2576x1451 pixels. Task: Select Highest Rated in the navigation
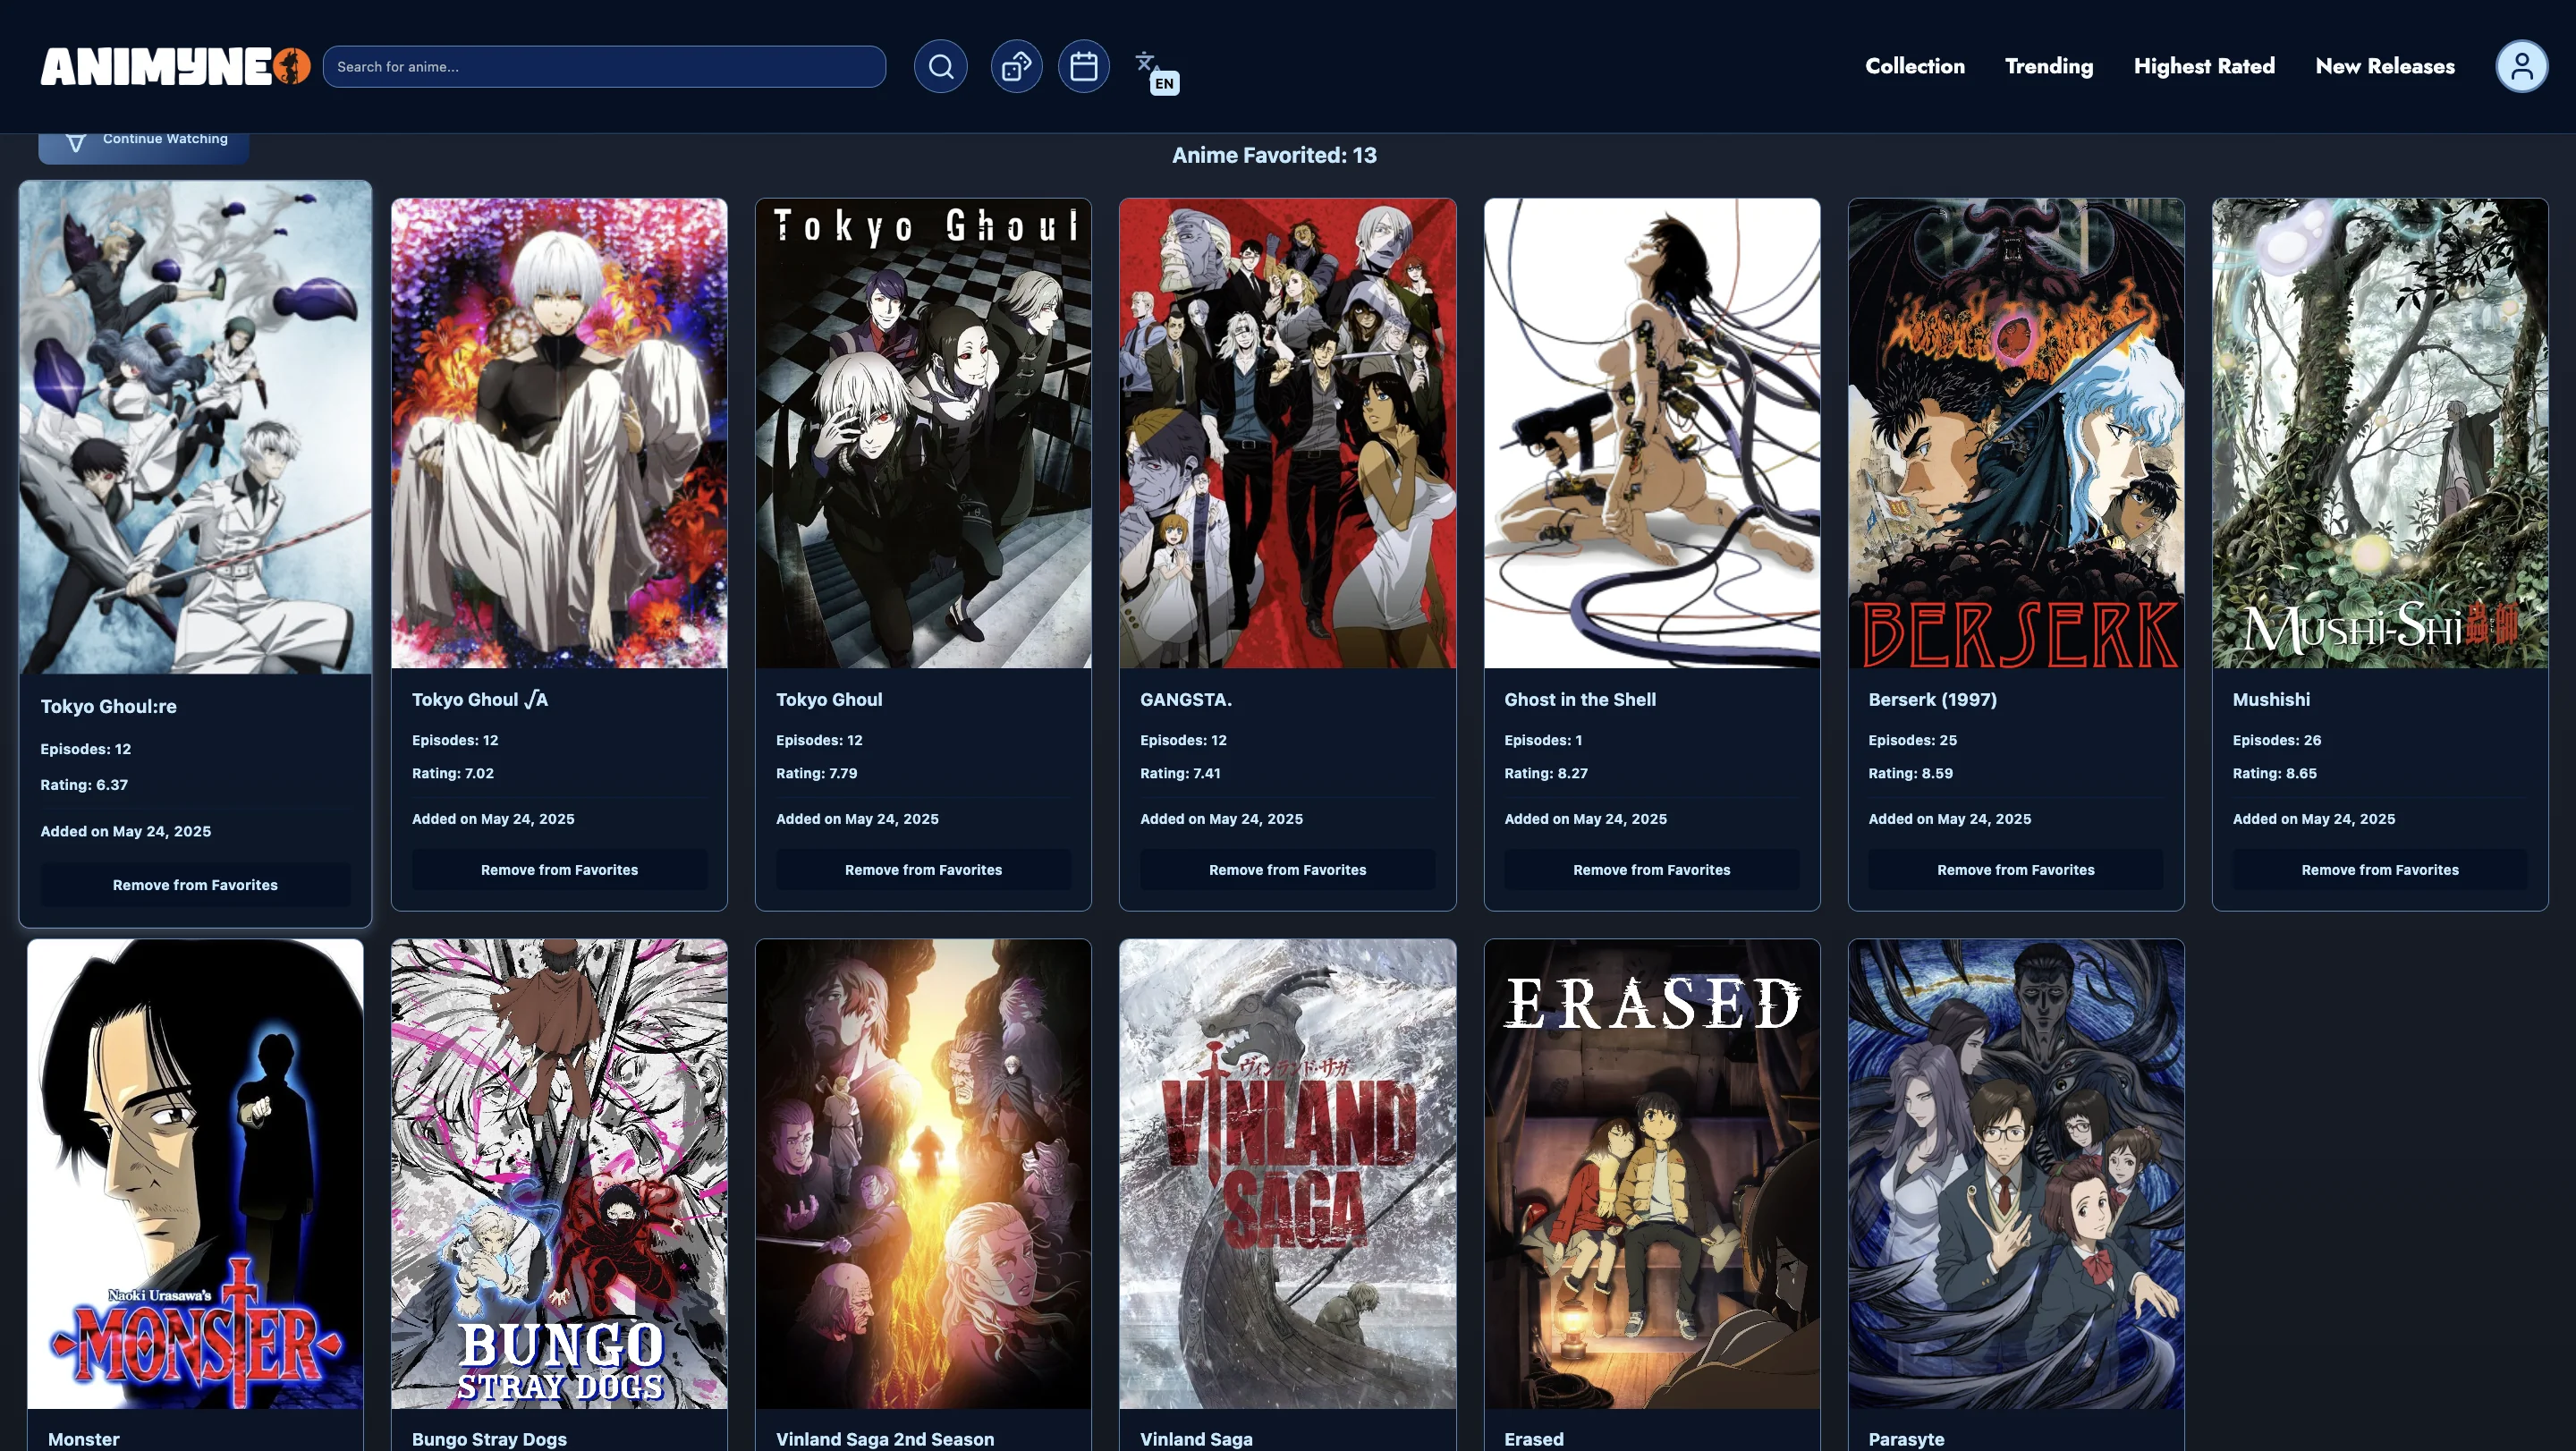(2204, 66)
